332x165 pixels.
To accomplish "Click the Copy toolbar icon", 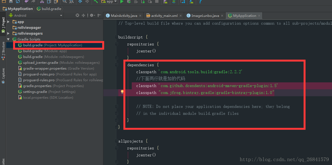I will click(x=49, y=1).
